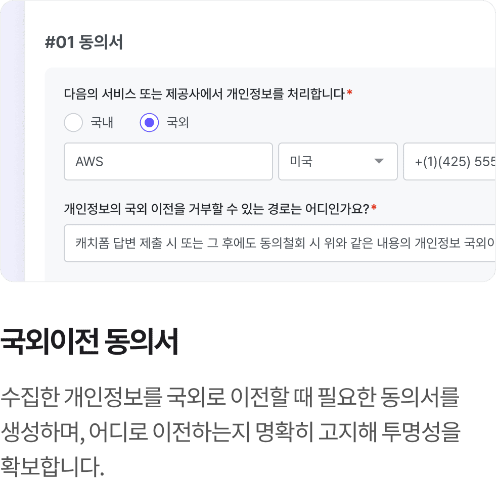
Task: Click the red asterisk after 처리합니다
Action: tap(349, 92)
